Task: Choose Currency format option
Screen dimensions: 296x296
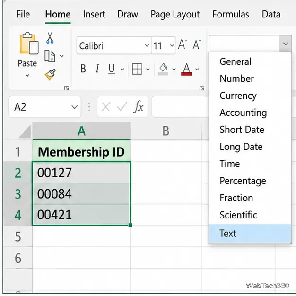Action: (250, 96)
